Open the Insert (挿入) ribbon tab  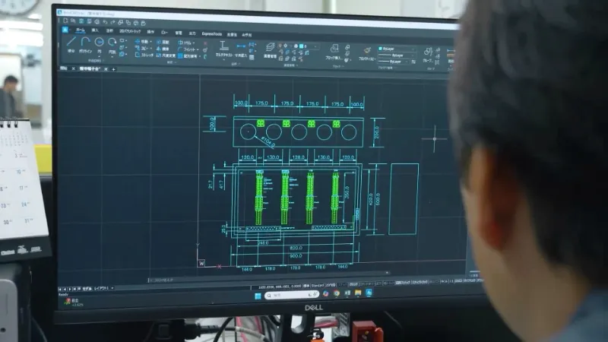pos(95,32)
